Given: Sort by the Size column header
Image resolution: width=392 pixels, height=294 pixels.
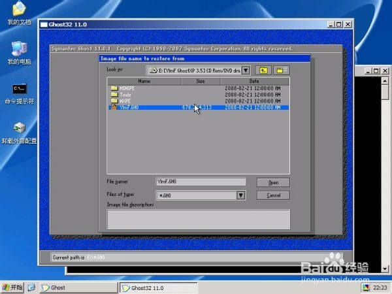Looking at the screenshot, I should (x=201, y=81).
